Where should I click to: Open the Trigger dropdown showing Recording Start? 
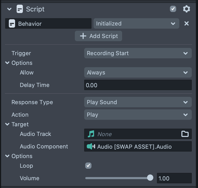pos(138,53)
